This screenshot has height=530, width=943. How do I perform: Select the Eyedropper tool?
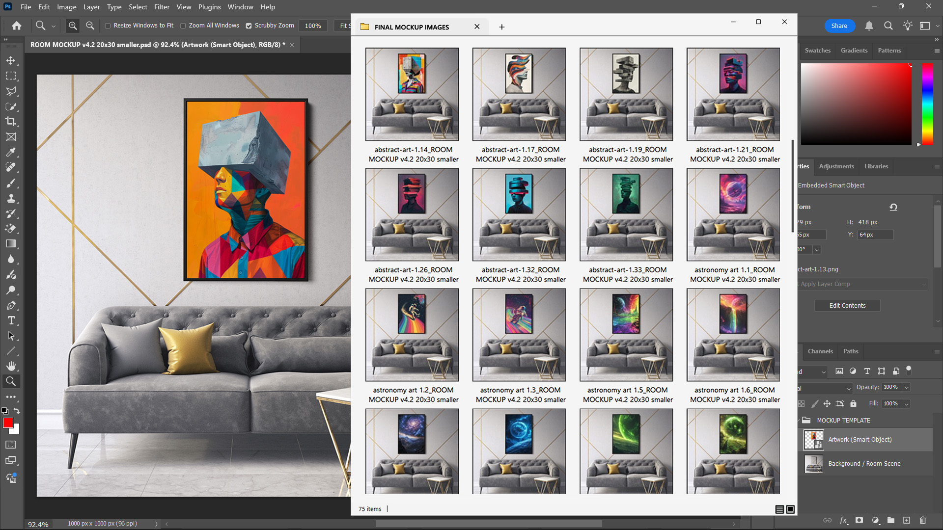tap(11, 152)
